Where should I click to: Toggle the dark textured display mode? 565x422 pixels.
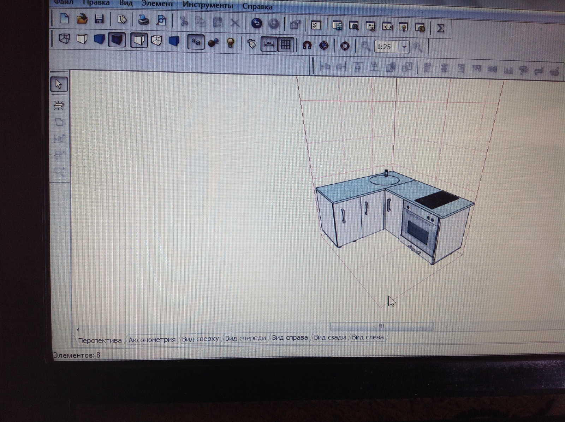click(117, 40)
